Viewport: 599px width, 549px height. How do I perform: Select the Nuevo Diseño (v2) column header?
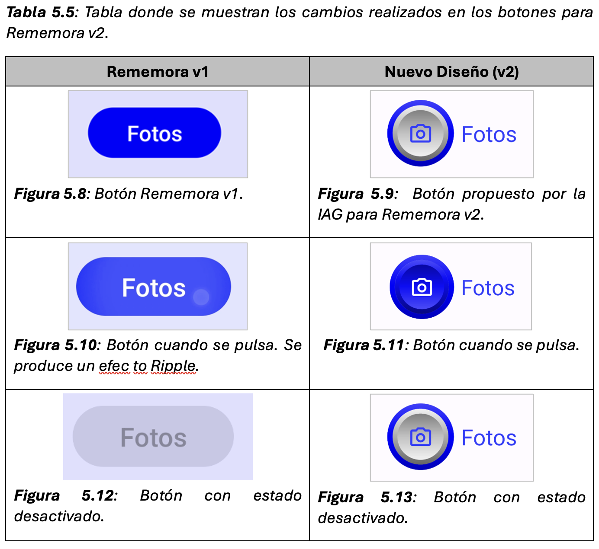coord(451,72)
